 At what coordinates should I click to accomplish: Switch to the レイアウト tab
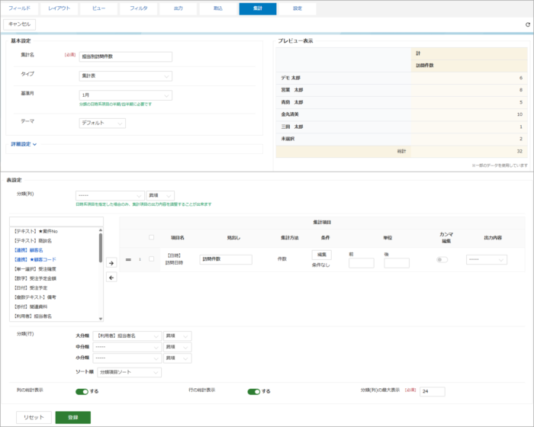click(x=59, y=8)
